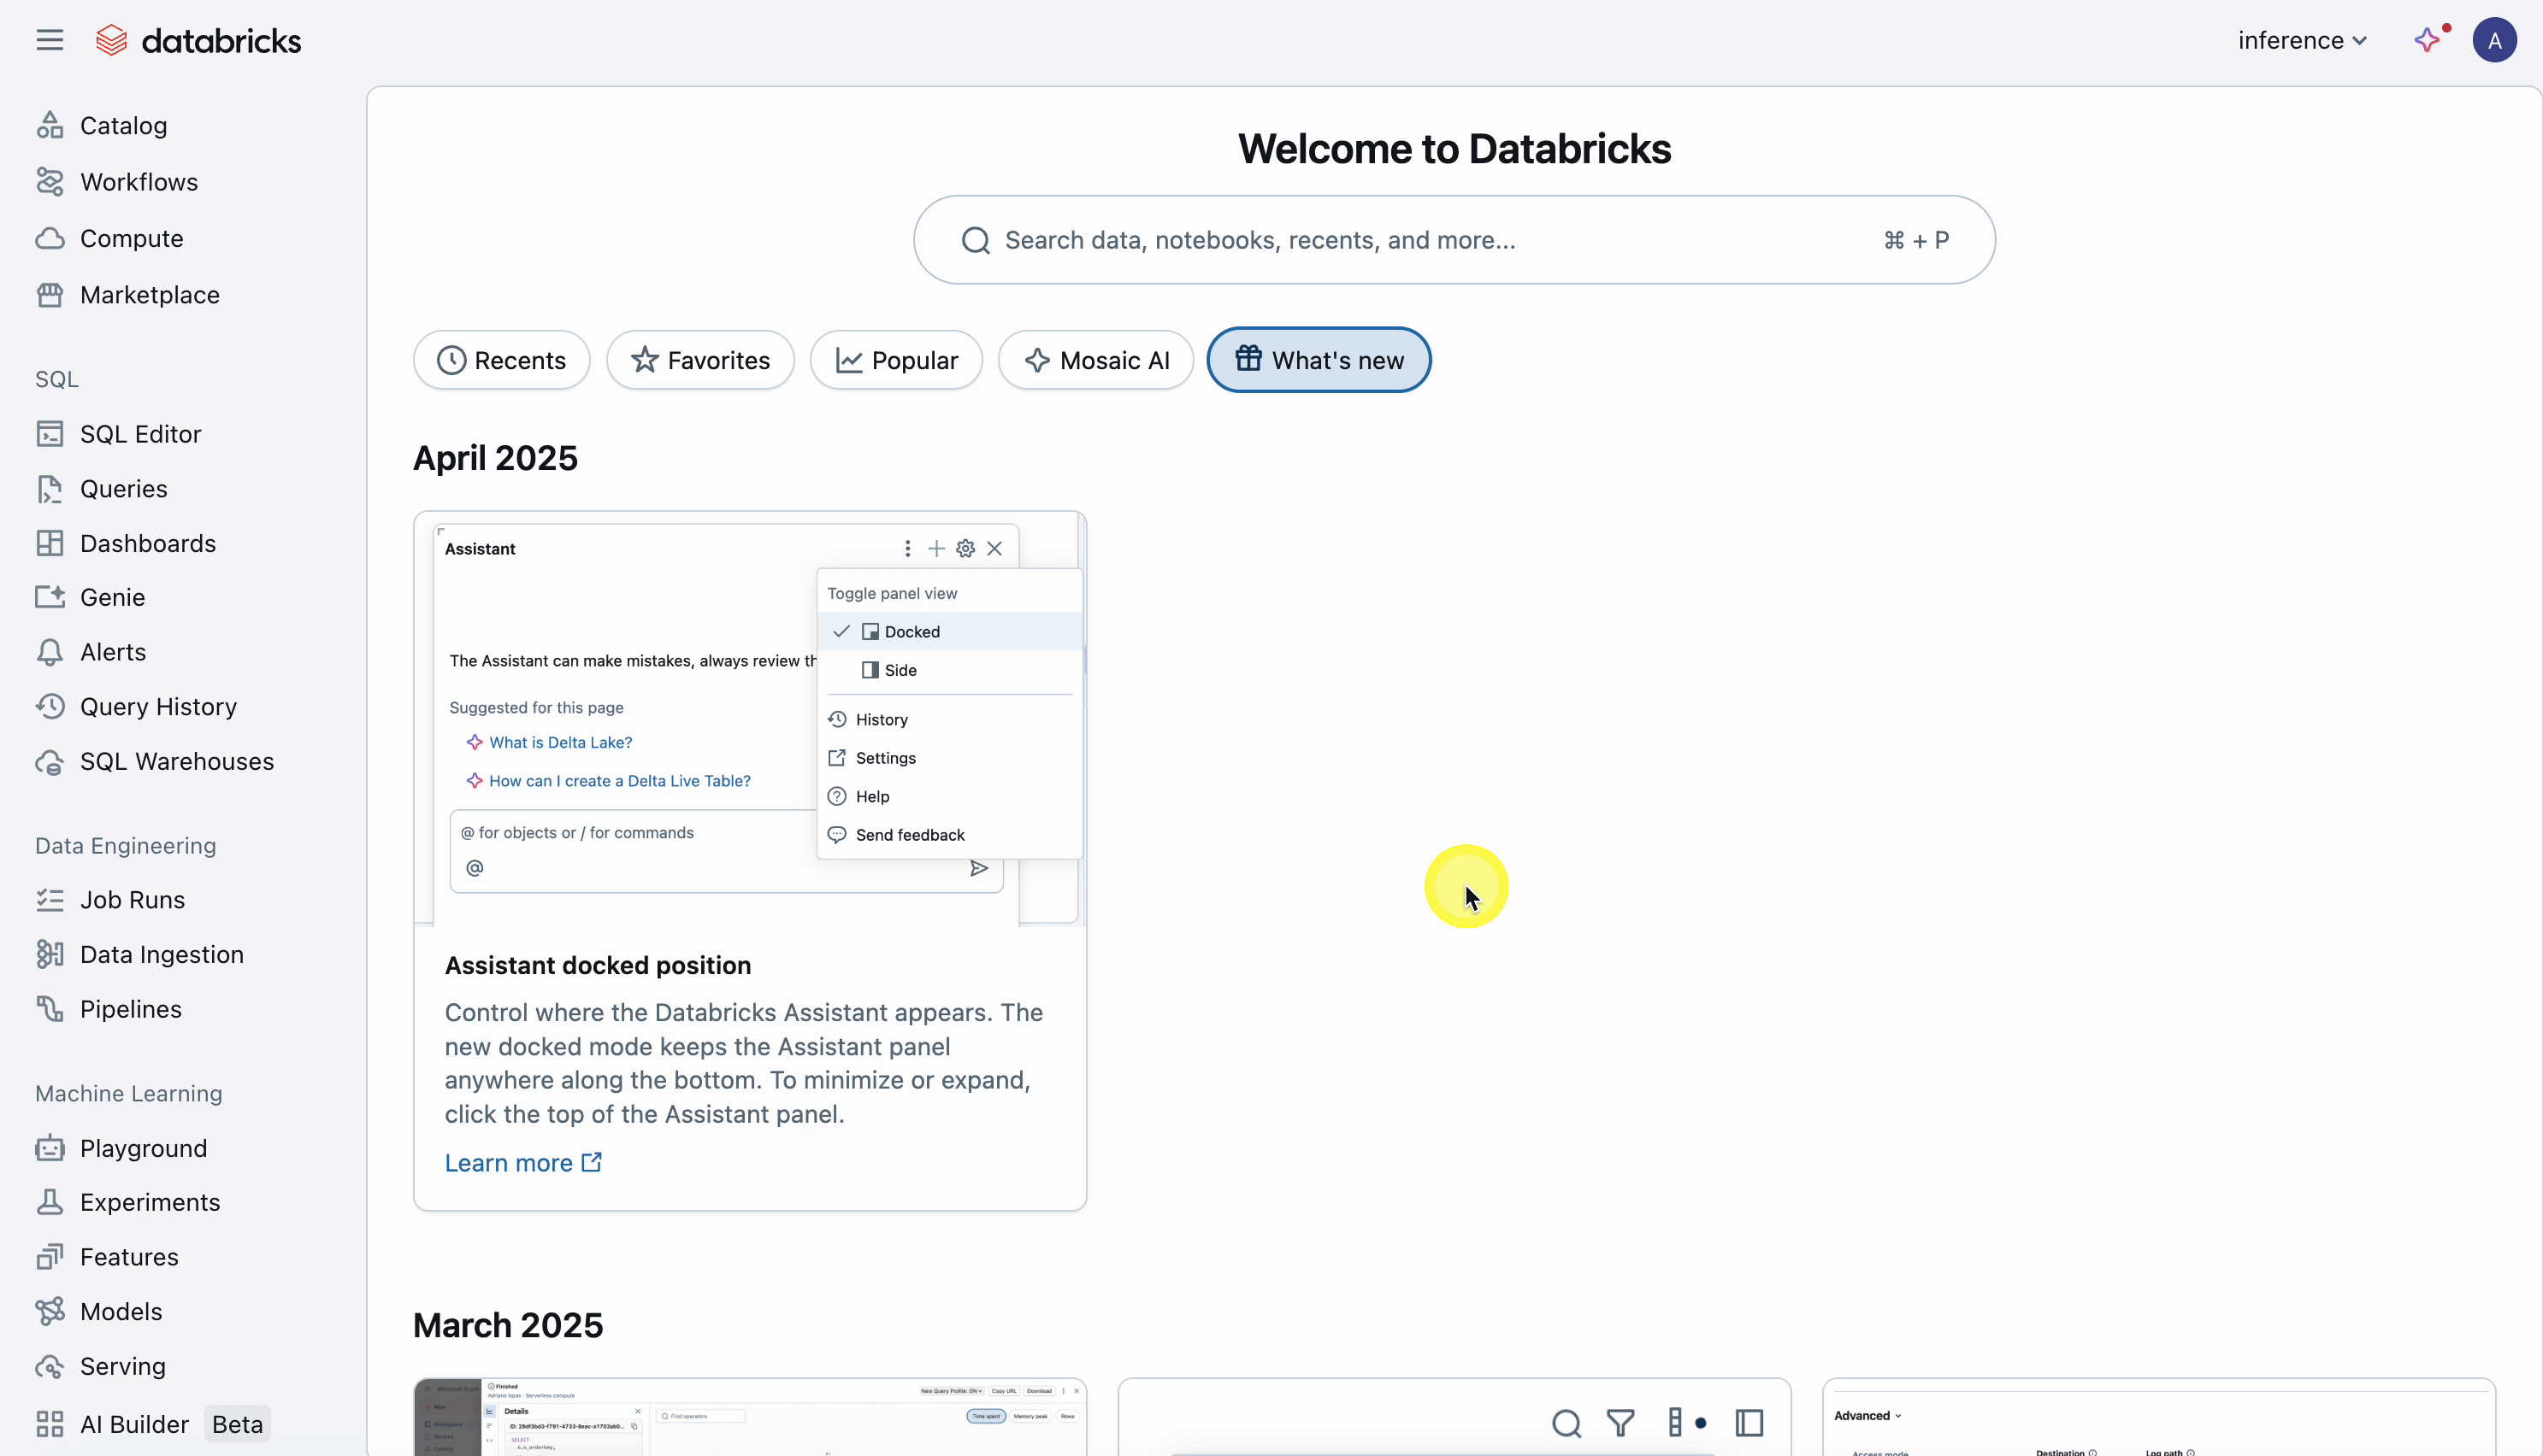Open the Compute page
2543x1456 pixels.
coord(131,238)
